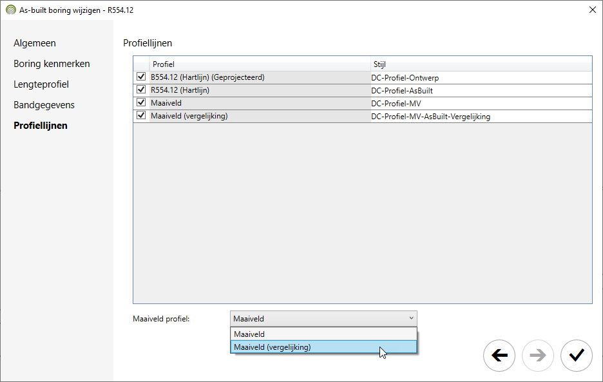This screenshot has width=603, height=382.
Task: Select the Maaiveld (vergelijking) profile name in table
Action: [189, 116]
